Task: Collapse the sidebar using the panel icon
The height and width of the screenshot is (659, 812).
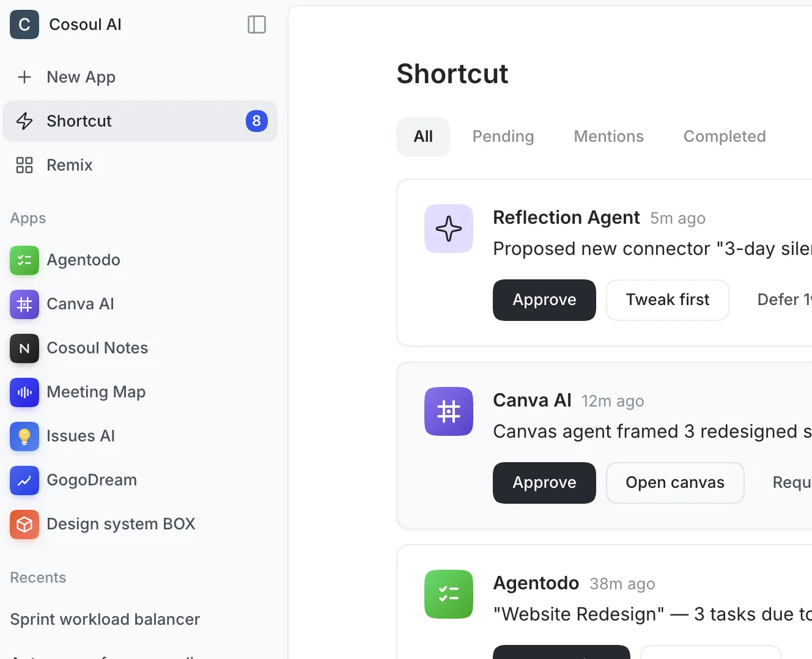Action: (x=257, y=24)
